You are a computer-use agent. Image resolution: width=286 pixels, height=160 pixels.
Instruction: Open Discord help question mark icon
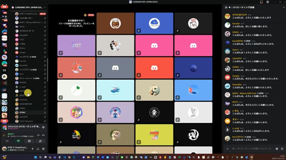point(268,2)
